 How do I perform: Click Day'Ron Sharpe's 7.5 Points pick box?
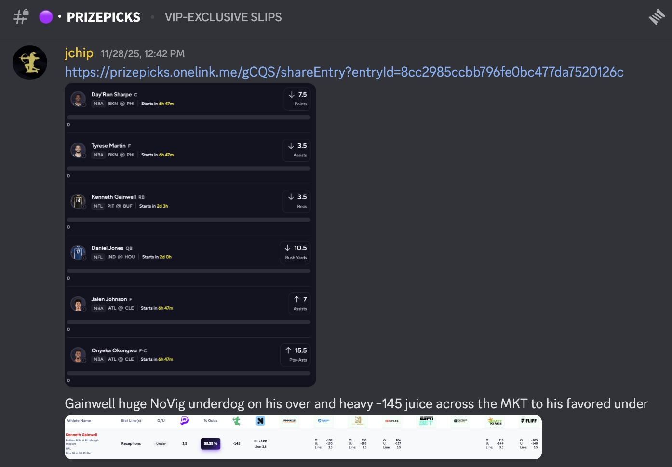[x=297, y=99]
